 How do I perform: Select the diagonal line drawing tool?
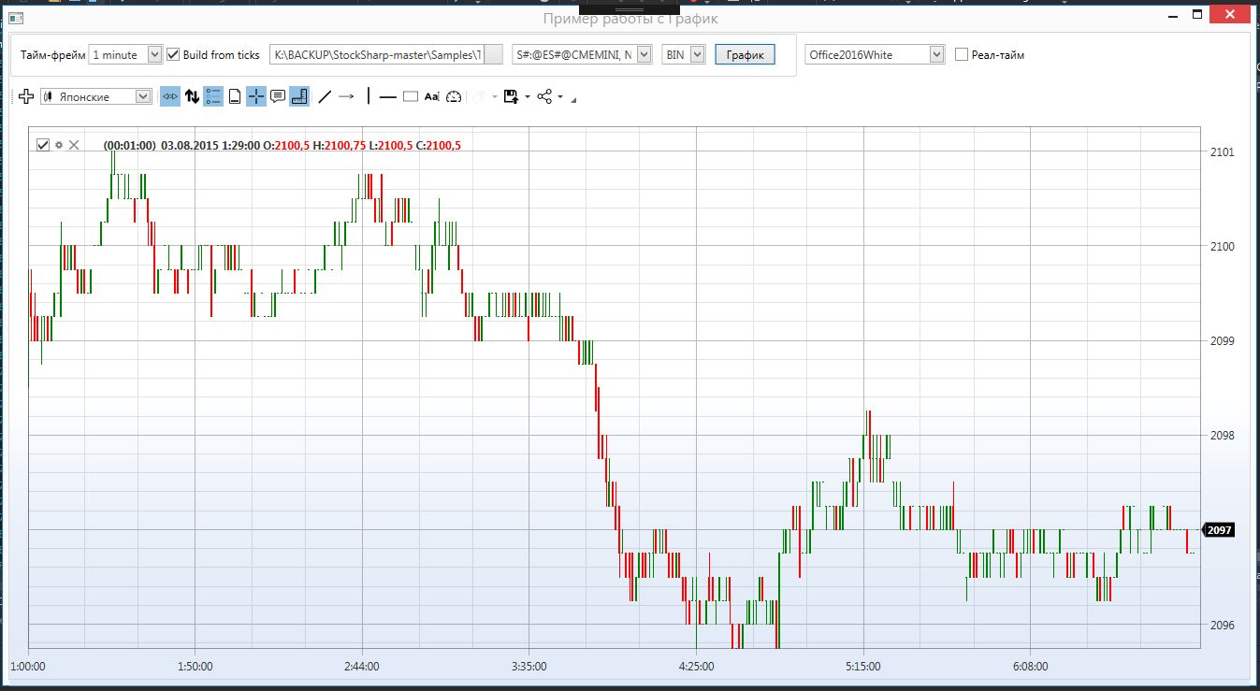(325, 96)
